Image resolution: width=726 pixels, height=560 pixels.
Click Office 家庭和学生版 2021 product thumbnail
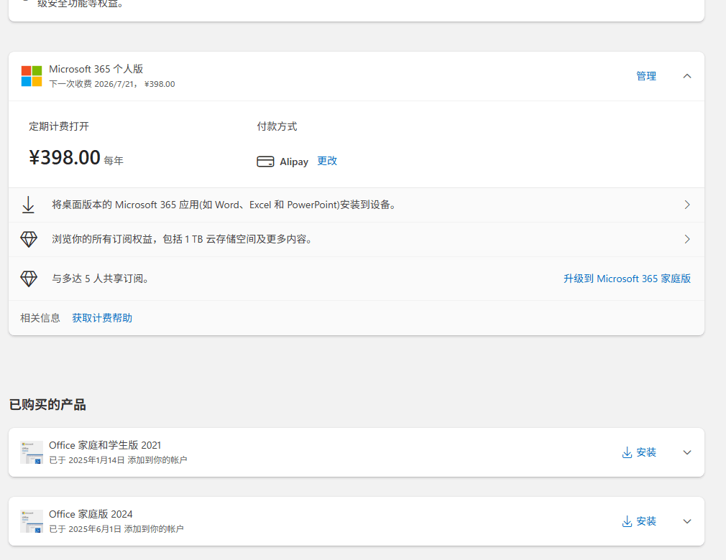(x=32, y=452)
